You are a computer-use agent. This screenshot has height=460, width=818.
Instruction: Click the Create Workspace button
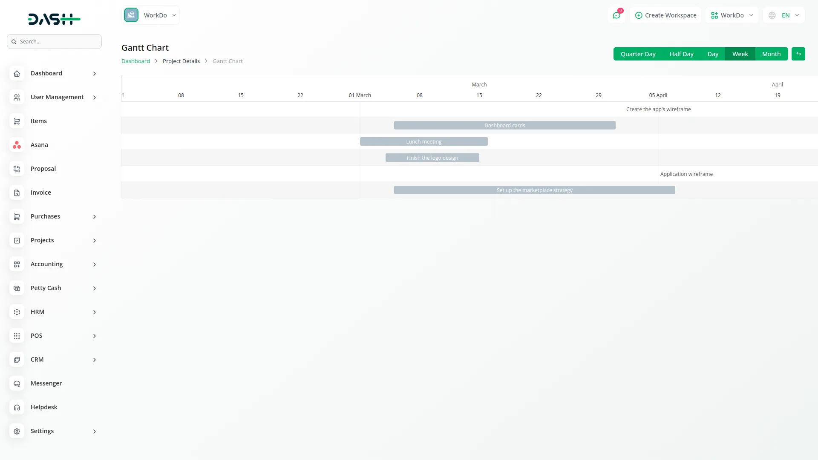(x=665, y=15)
